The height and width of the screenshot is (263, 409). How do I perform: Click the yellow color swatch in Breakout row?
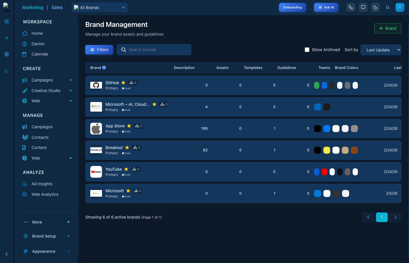click(x=327, y=150)
